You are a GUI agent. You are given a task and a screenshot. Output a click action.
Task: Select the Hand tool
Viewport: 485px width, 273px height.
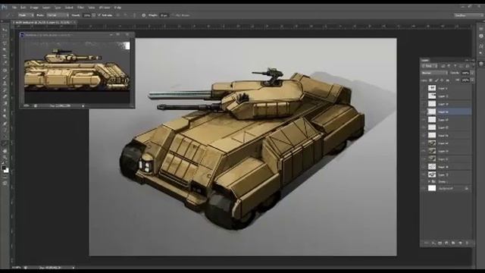point(5,151)
